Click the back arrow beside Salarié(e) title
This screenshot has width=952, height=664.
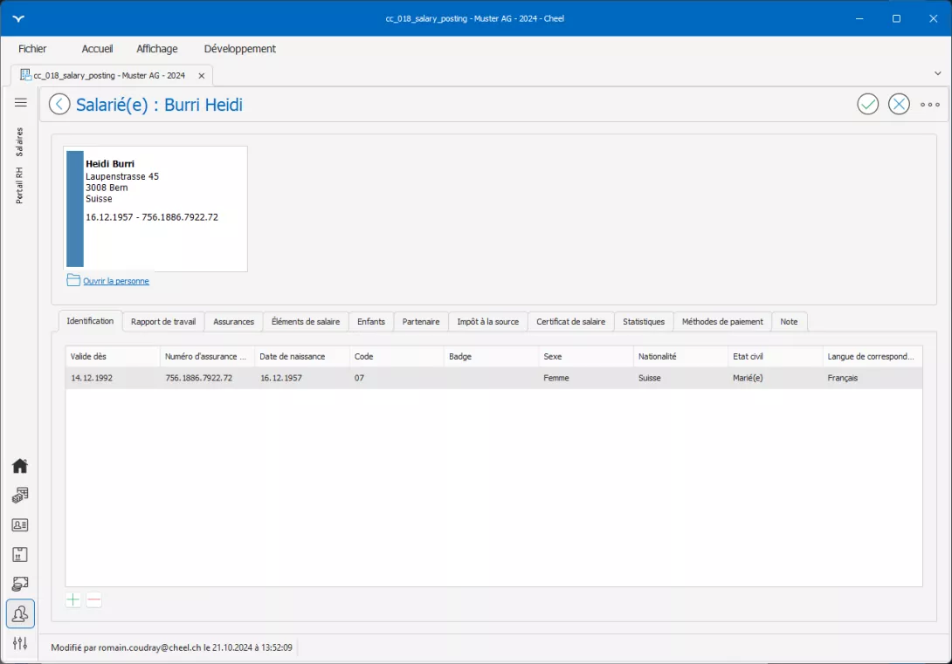click(59, 105)
